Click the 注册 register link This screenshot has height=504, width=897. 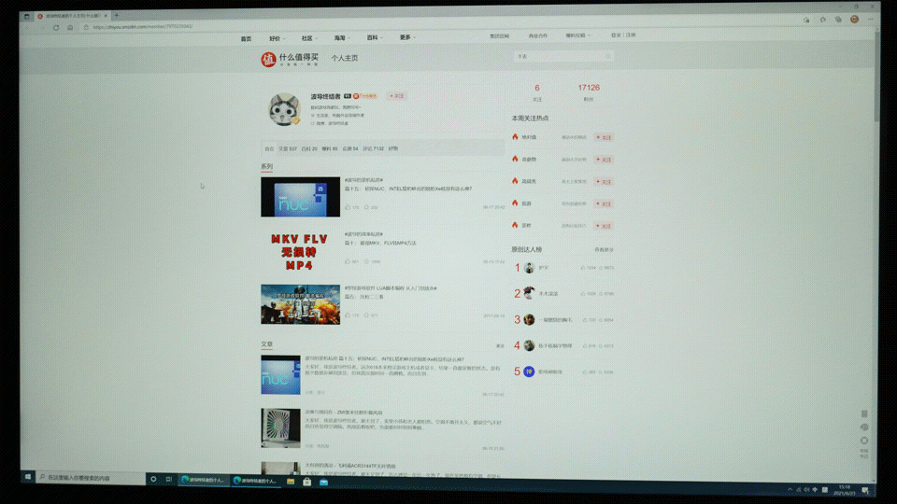point(631,35)
